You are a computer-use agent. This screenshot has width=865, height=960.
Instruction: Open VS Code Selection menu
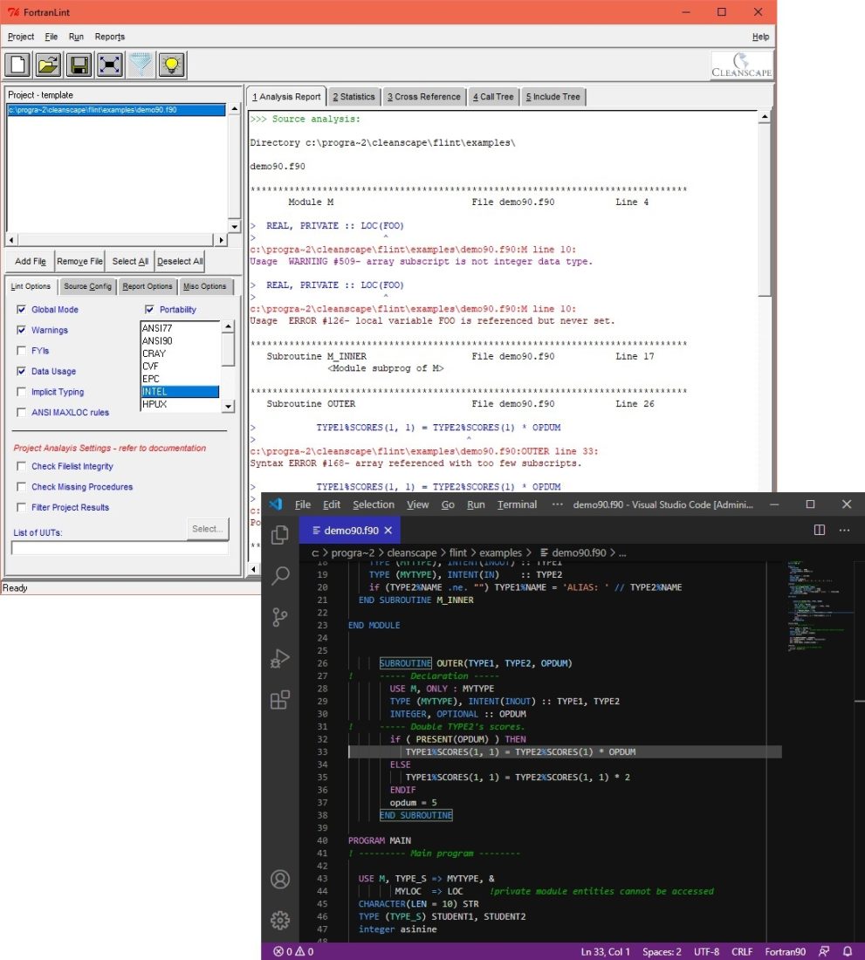[374, 504]
